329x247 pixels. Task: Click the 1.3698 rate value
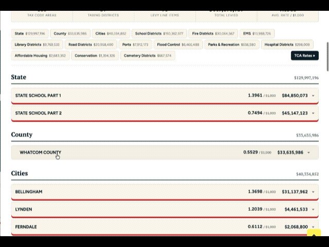pos(255,191)
